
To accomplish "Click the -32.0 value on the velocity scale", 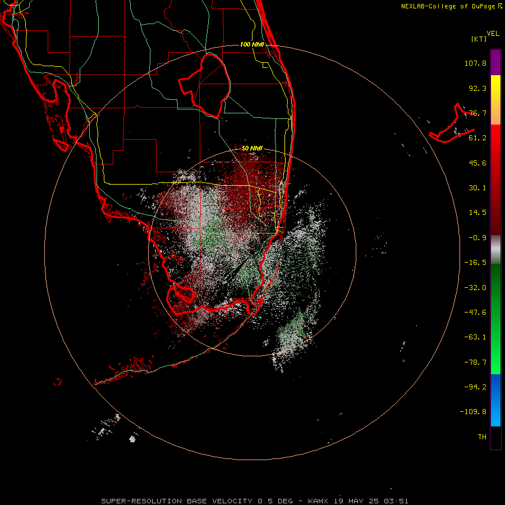I will (x=475, y=288).
